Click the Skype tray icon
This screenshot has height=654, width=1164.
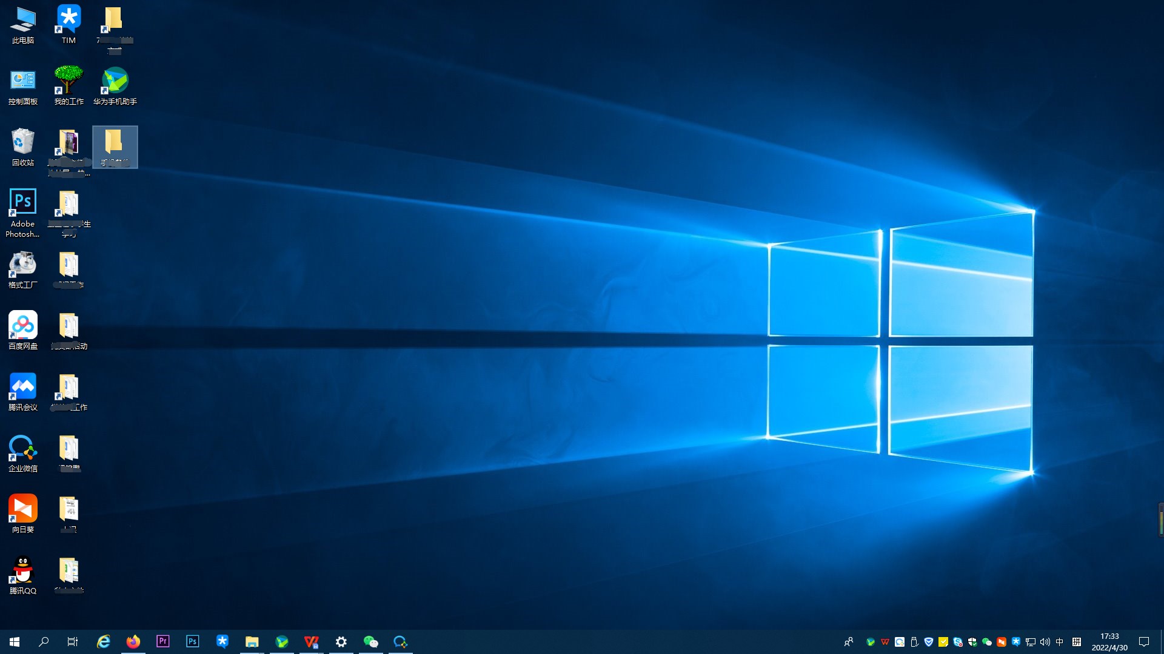pyautogui.click(x=958, y=642)
